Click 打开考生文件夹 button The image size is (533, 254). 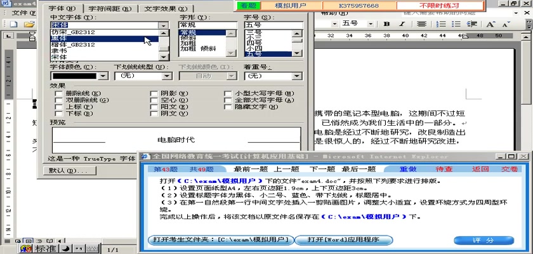[220, 240]
